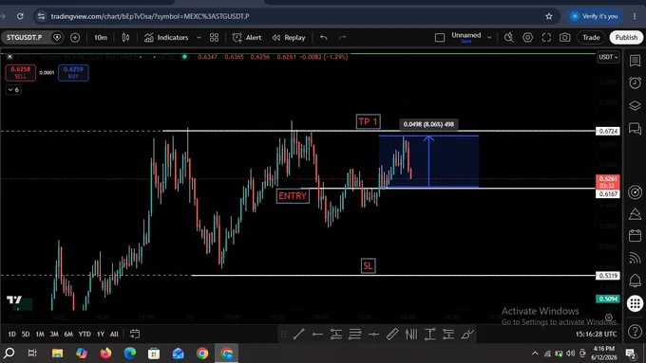Viewport: 646px width, 363px height.
Task: Take a chart snapshot with camera icon
Action: click(x=565, y=37)
